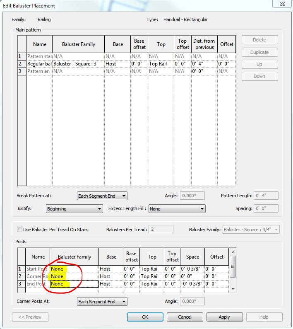Click the Apply button

(x=224, y=317)
